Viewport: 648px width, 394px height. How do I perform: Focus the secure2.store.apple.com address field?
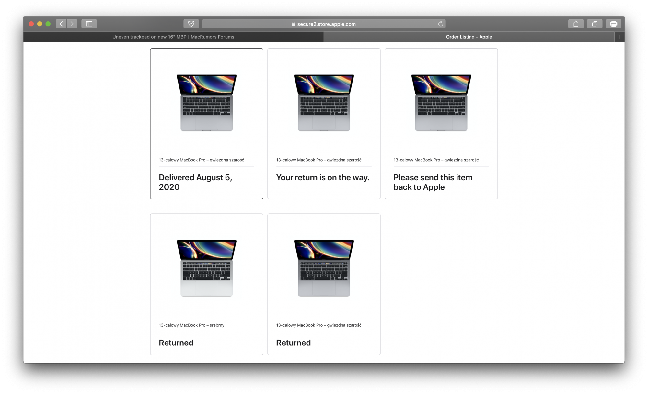tap(324, 24)
